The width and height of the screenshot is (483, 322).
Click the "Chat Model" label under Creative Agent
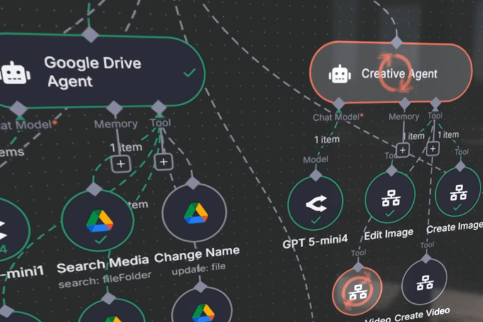tap(336, 117)
